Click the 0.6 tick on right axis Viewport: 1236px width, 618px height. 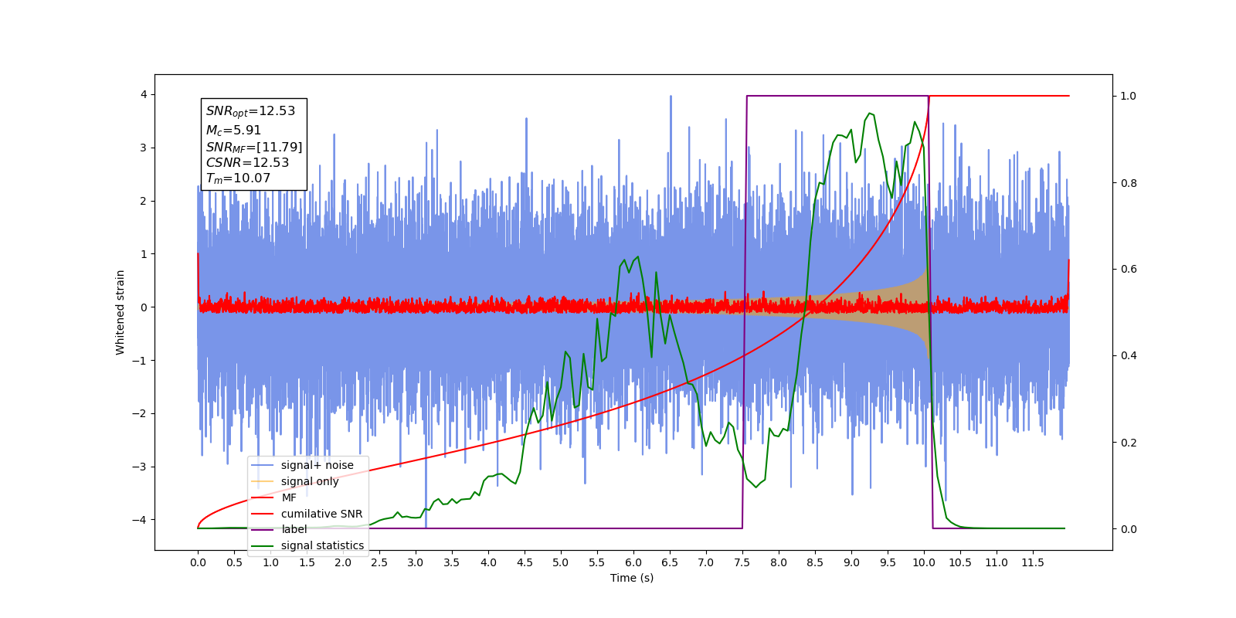(x=1129, y=270)
